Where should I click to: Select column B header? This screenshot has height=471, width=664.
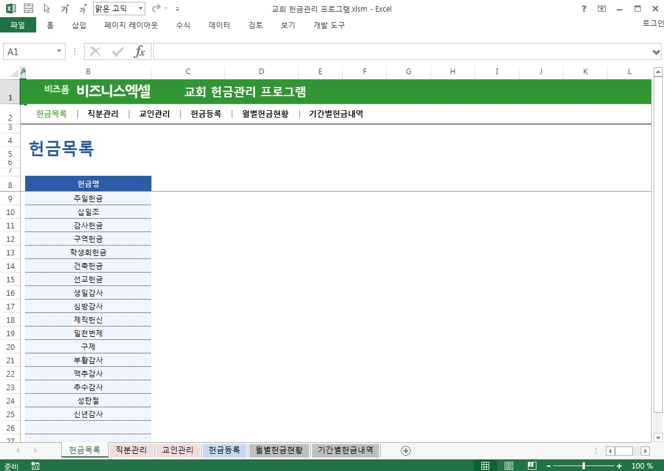tap(88, 72)
